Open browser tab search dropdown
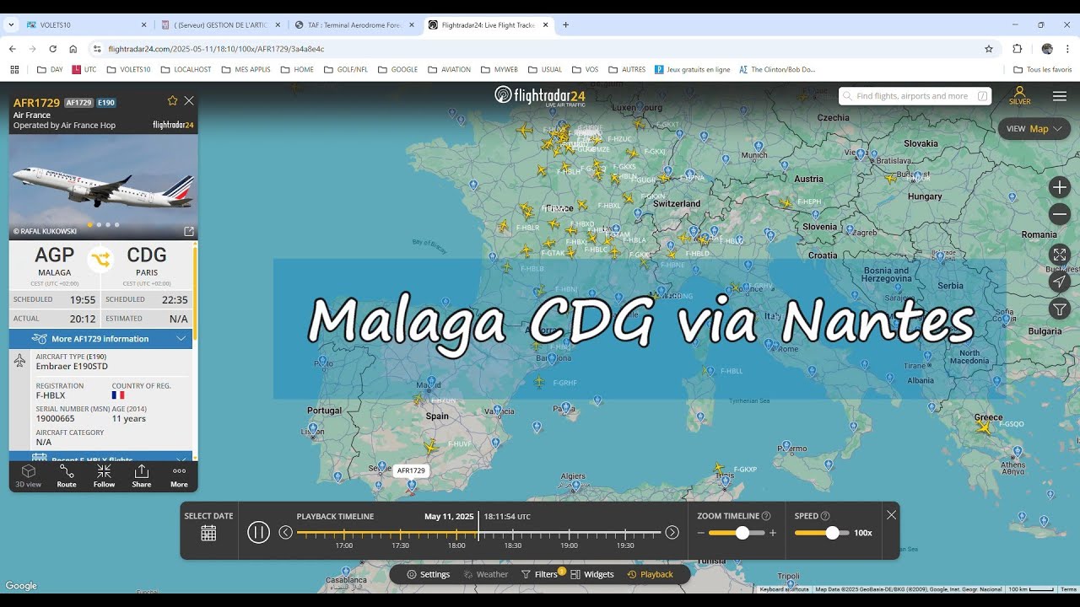The height and width of the screenshot is (607, 1080). pyautogui.click(x=11, y=25)
